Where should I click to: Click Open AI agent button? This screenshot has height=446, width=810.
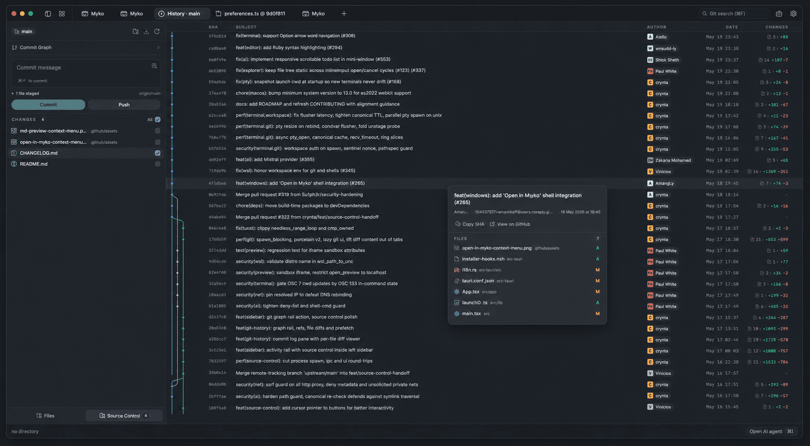771,432
